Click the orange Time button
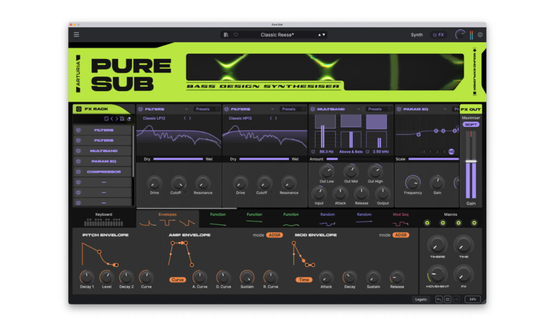 [x=304, y=279]
